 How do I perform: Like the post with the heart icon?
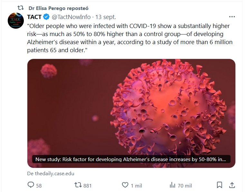pos(125,185)
